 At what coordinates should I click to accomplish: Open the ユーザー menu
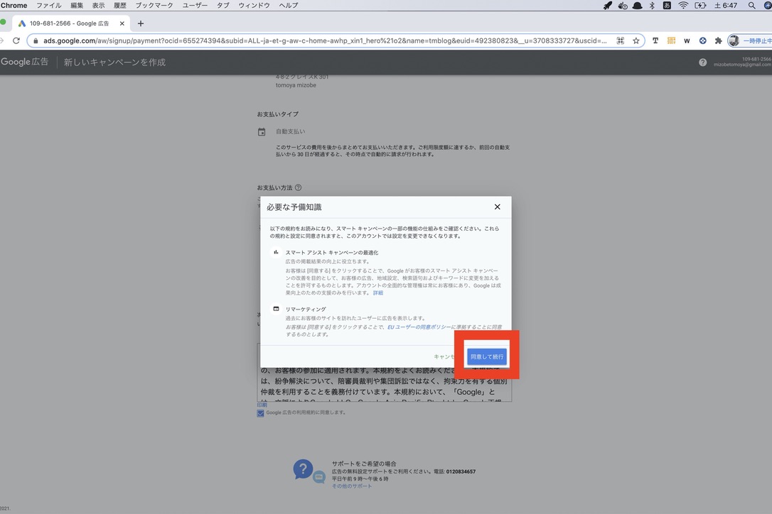tap(195, 6)
